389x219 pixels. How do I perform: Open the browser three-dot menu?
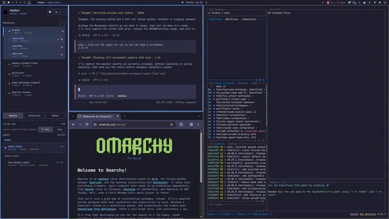198,124
